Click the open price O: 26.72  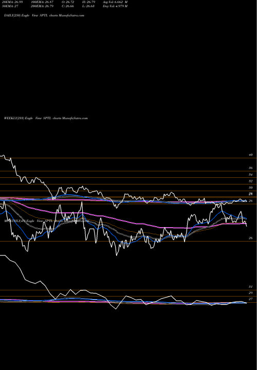pos(68,2)
